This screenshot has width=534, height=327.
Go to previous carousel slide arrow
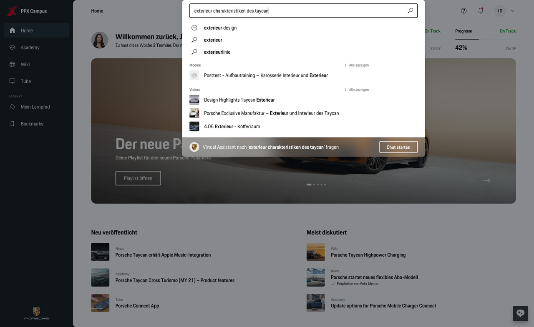472,180
